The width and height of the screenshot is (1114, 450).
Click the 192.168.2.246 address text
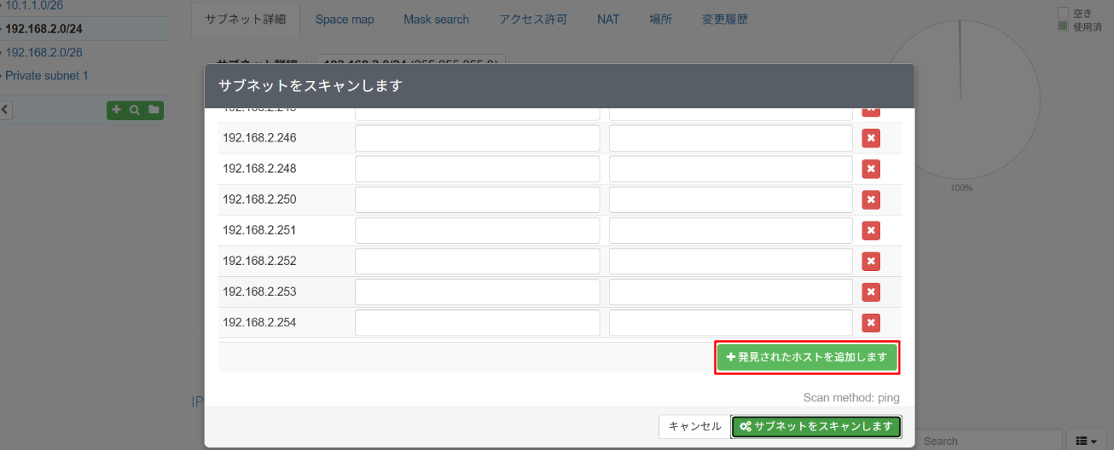tap(259, 138)
